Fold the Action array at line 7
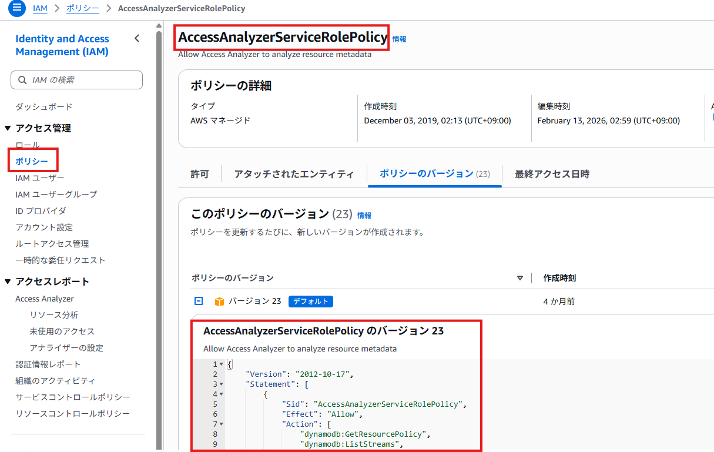The height and width of the screenshot is (452, 714). 221,424
